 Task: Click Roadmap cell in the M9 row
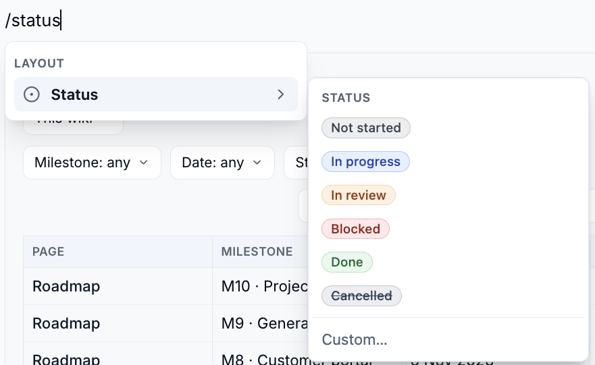tap(118, 324)
